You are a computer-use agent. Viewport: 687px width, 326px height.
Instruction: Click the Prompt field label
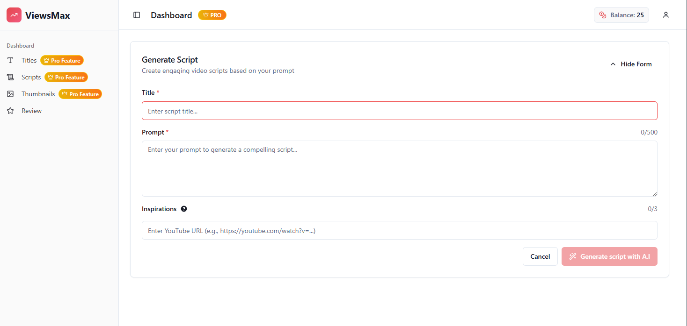coord(153,132)
